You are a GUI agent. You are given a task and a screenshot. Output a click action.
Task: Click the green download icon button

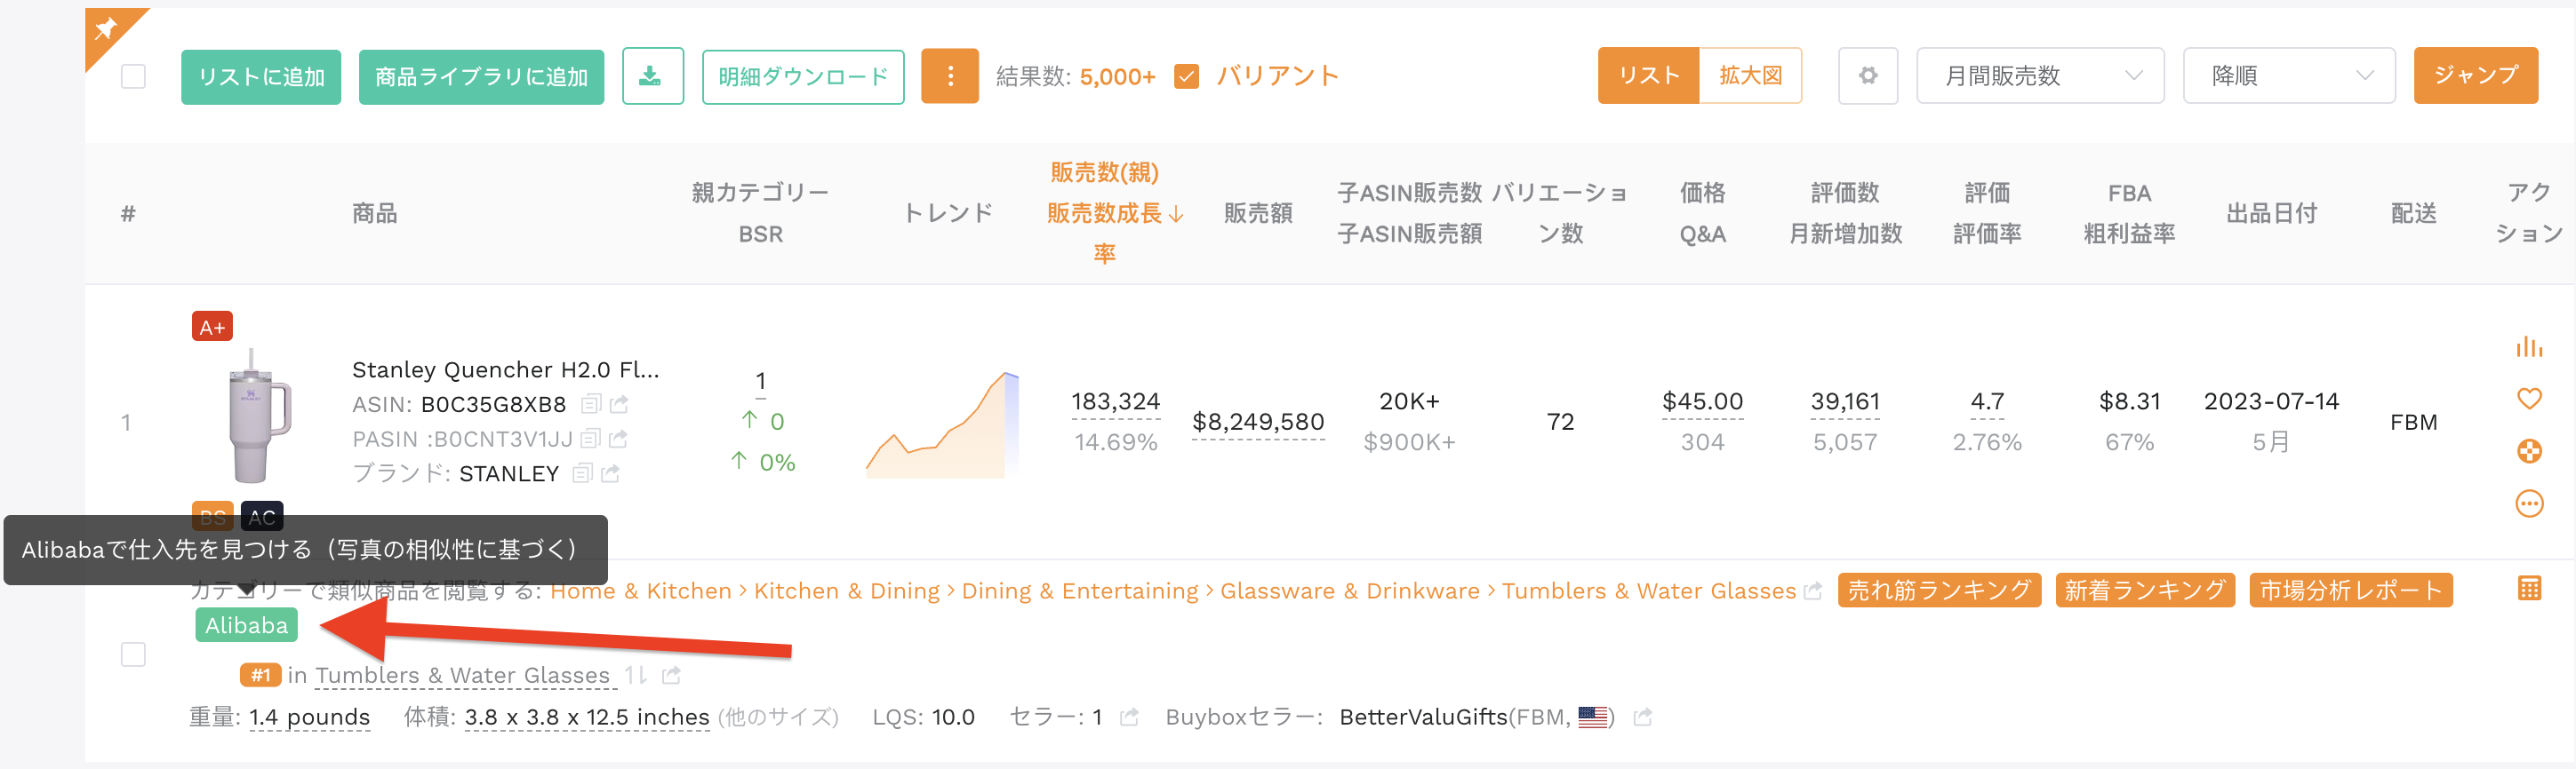point(652,75)
